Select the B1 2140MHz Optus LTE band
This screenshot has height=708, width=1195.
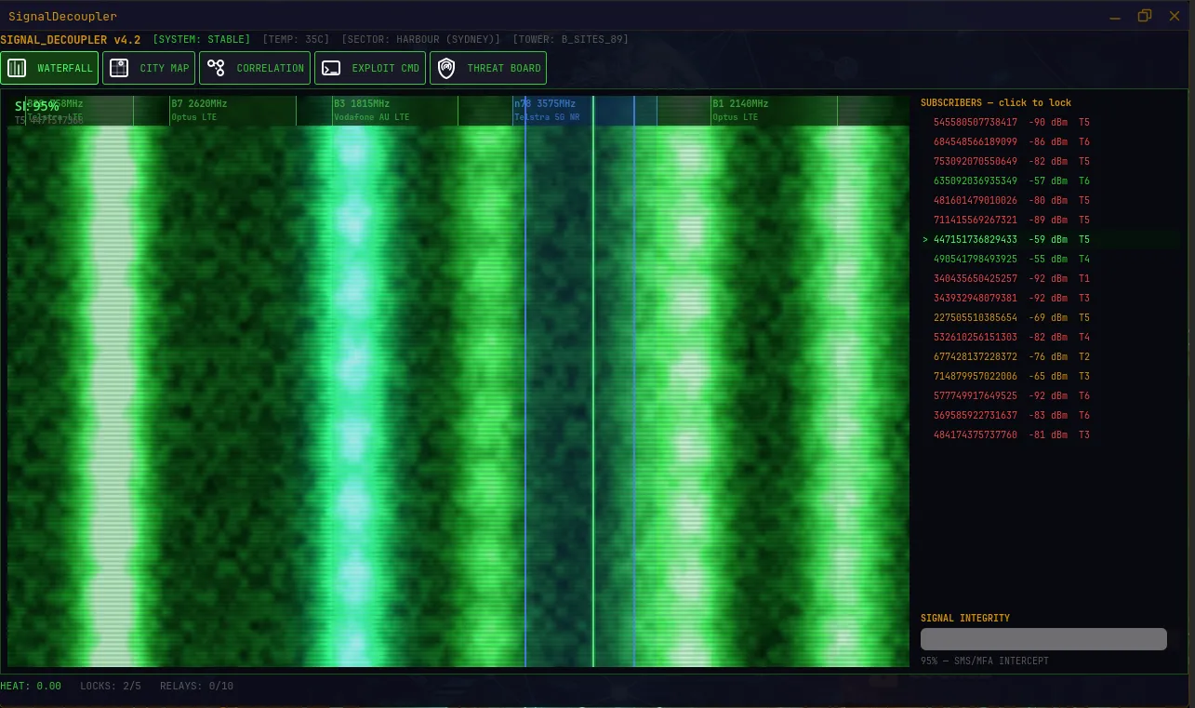[x=774, y=111]
